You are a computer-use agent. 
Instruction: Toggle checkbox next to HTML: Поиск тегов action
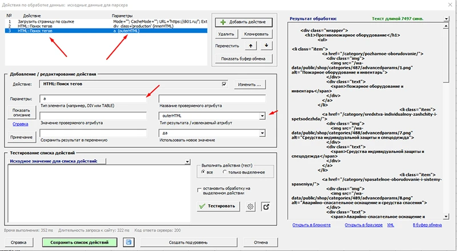[224, 84]
